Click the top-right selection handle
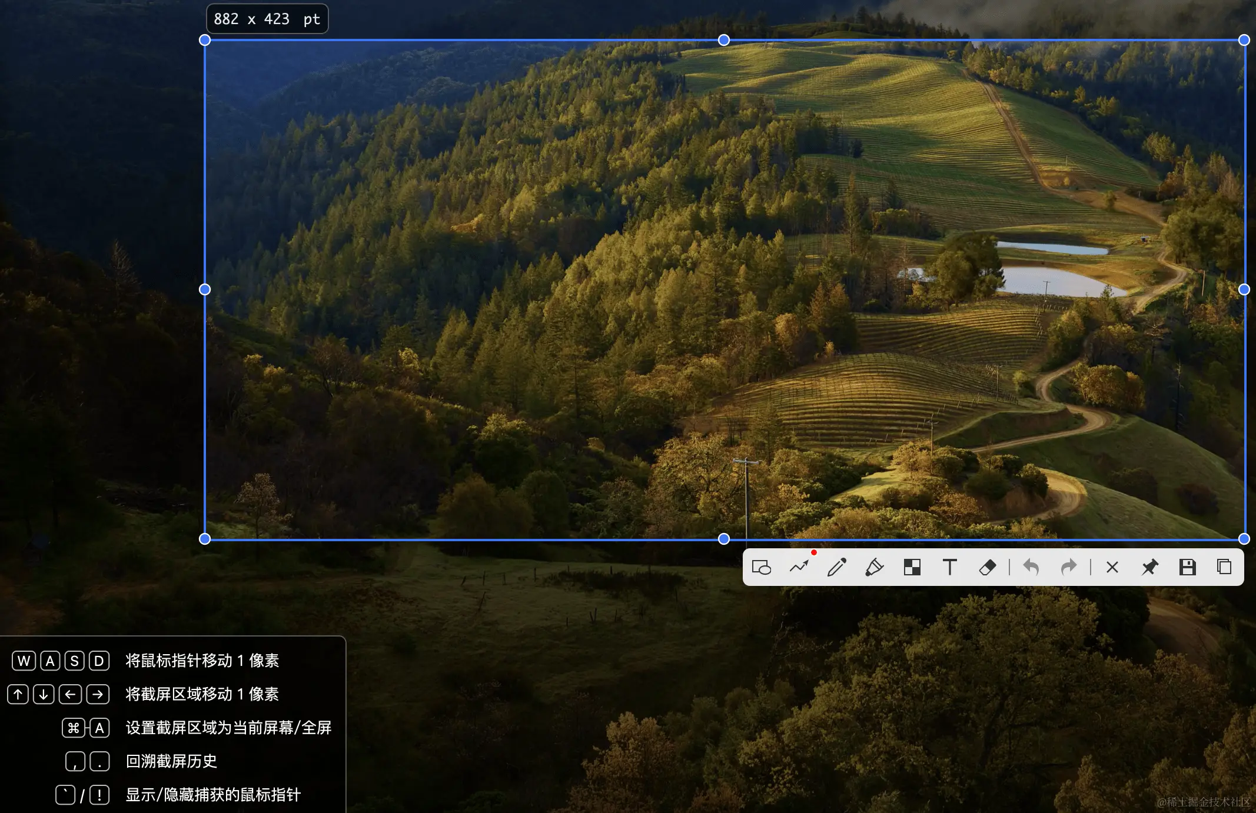 1244,40
